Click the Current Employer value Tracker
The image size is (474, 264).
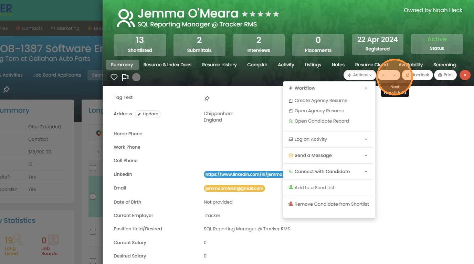coord(212,216)
